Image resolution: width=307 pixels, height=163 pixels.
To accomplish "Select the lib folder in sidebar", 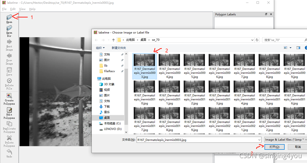I will (x=106, y=66).
